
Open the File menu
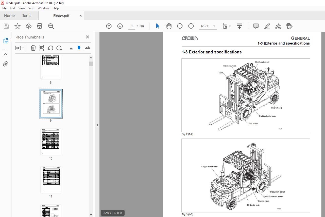point(4,8)
